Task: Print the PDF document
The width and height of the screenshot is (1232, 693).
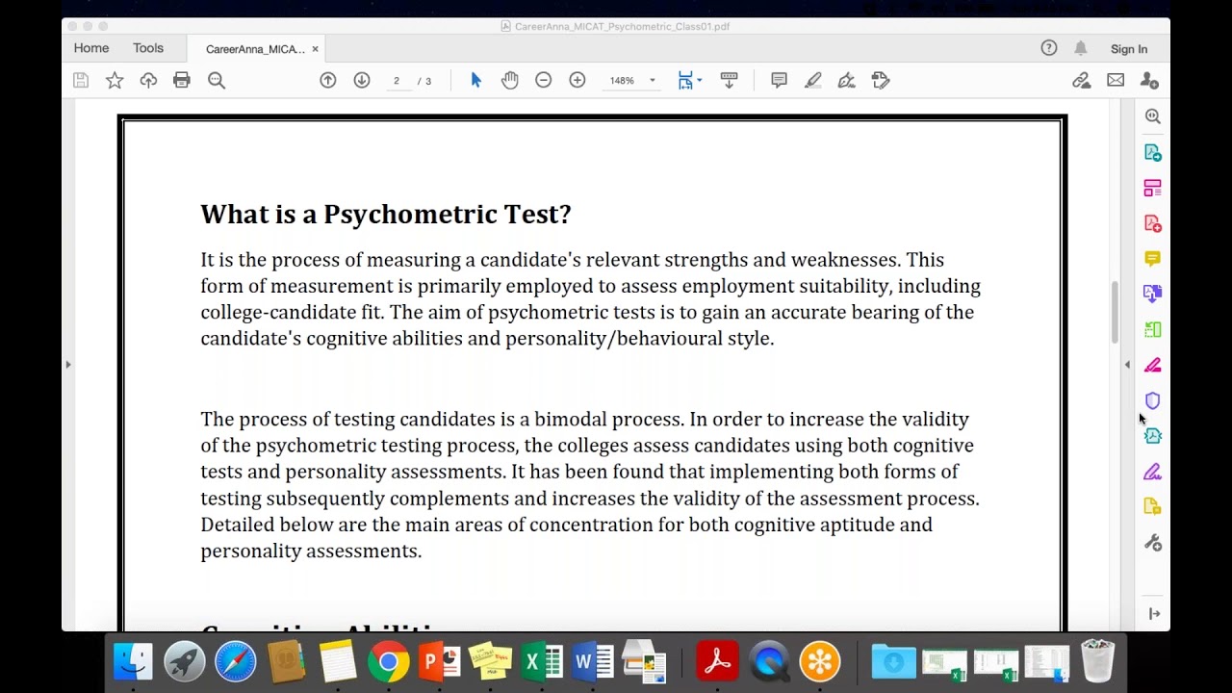Action: pyautogui.click(x=182, y=81)
